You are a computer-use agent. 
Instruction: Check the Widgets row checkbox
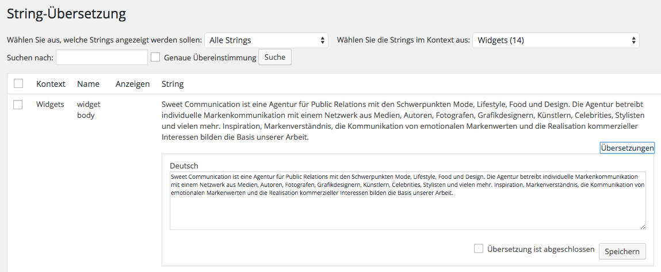point(18,105)
